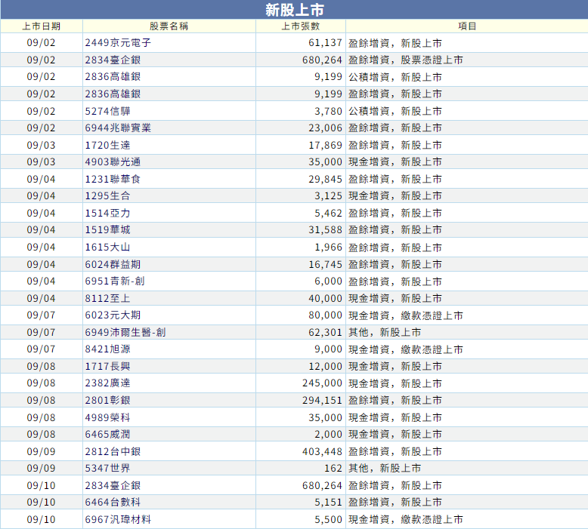Select stock 2382廣達

(107, 383)
